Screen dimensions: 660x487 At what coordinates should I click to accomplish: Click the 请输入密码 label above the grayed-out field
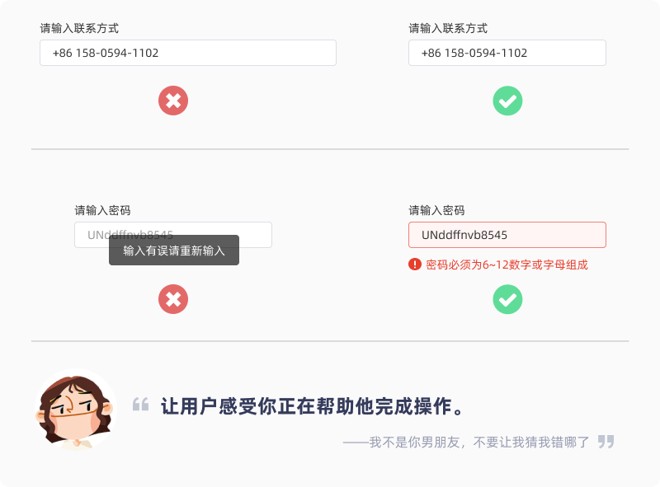(x=102, y=210)
